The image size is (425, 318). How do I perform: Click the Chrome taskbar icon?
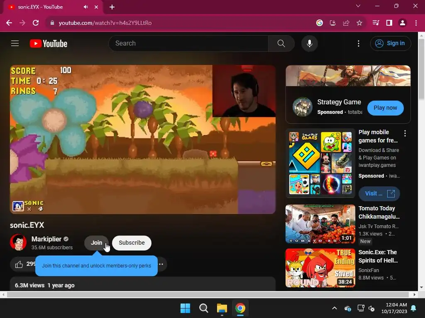coord(240,308)
